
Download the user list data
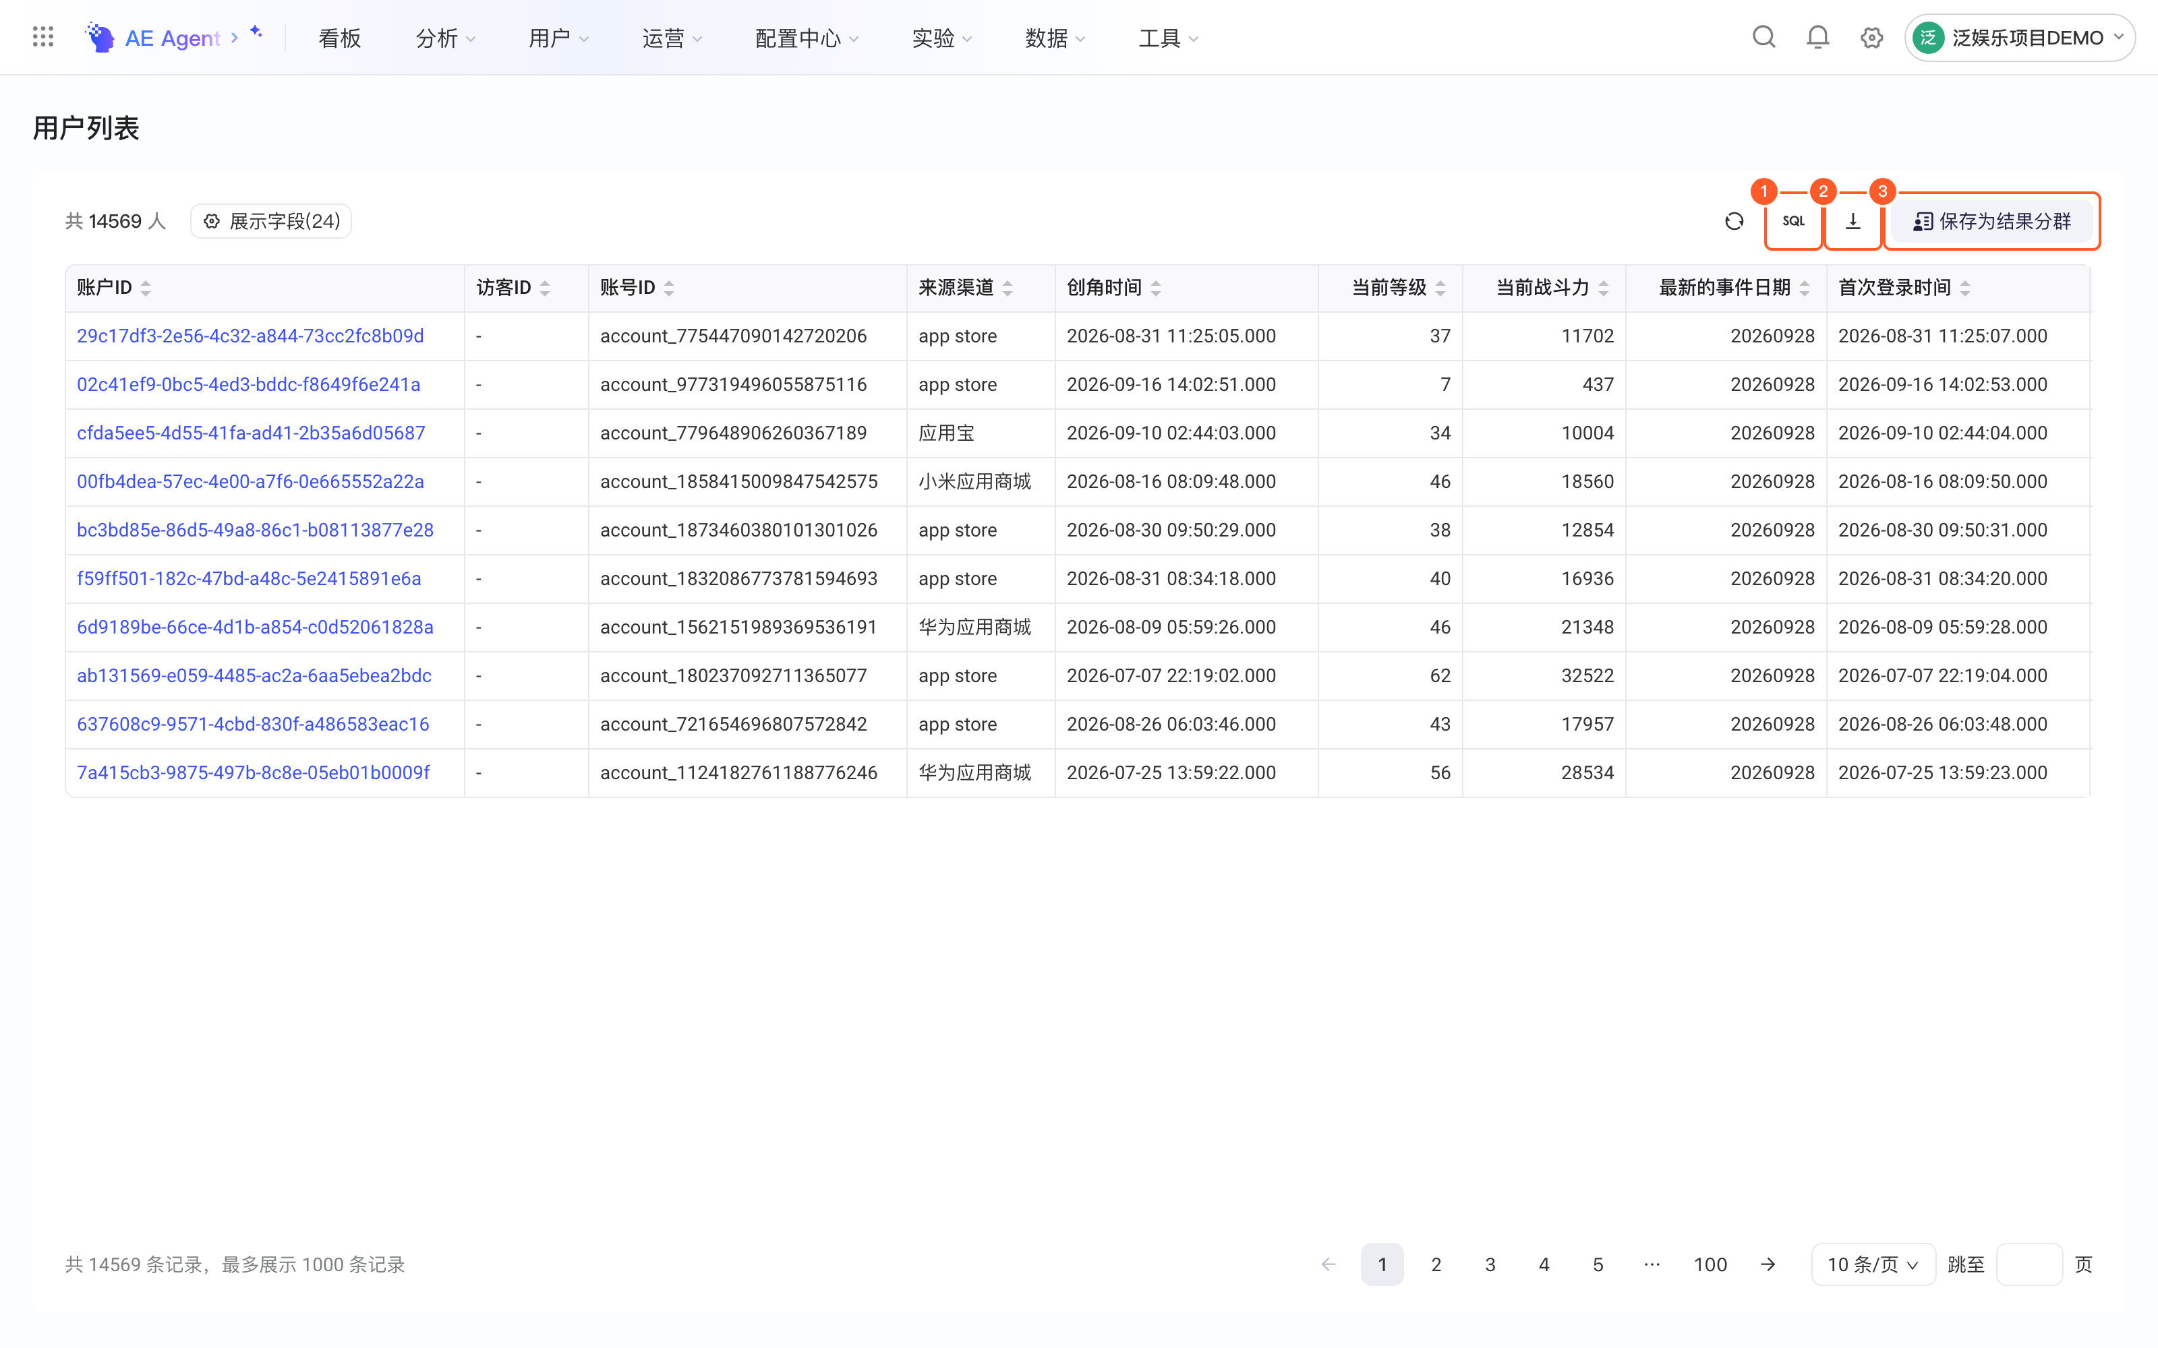click(1853, 221)
